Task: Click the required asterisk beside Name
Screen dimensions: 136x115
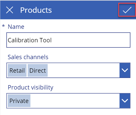Action: [3, 26]
